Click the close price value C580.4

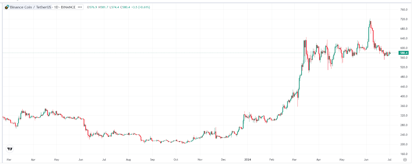[x=125, y=7]
